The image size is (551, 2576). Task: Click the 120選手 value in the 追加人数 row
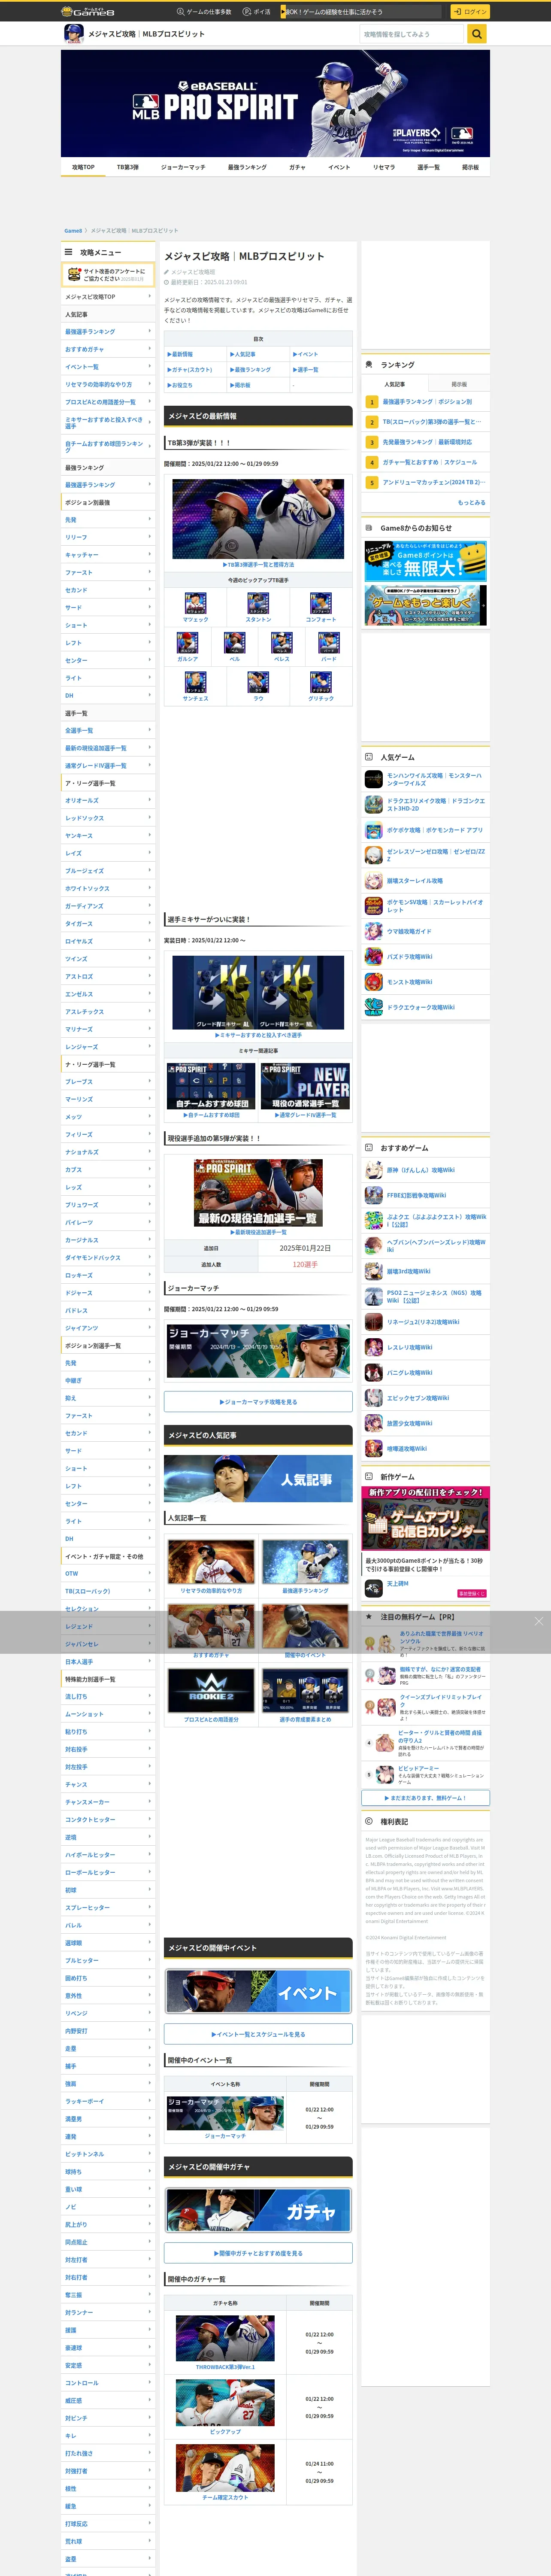tap(305, 1265)
